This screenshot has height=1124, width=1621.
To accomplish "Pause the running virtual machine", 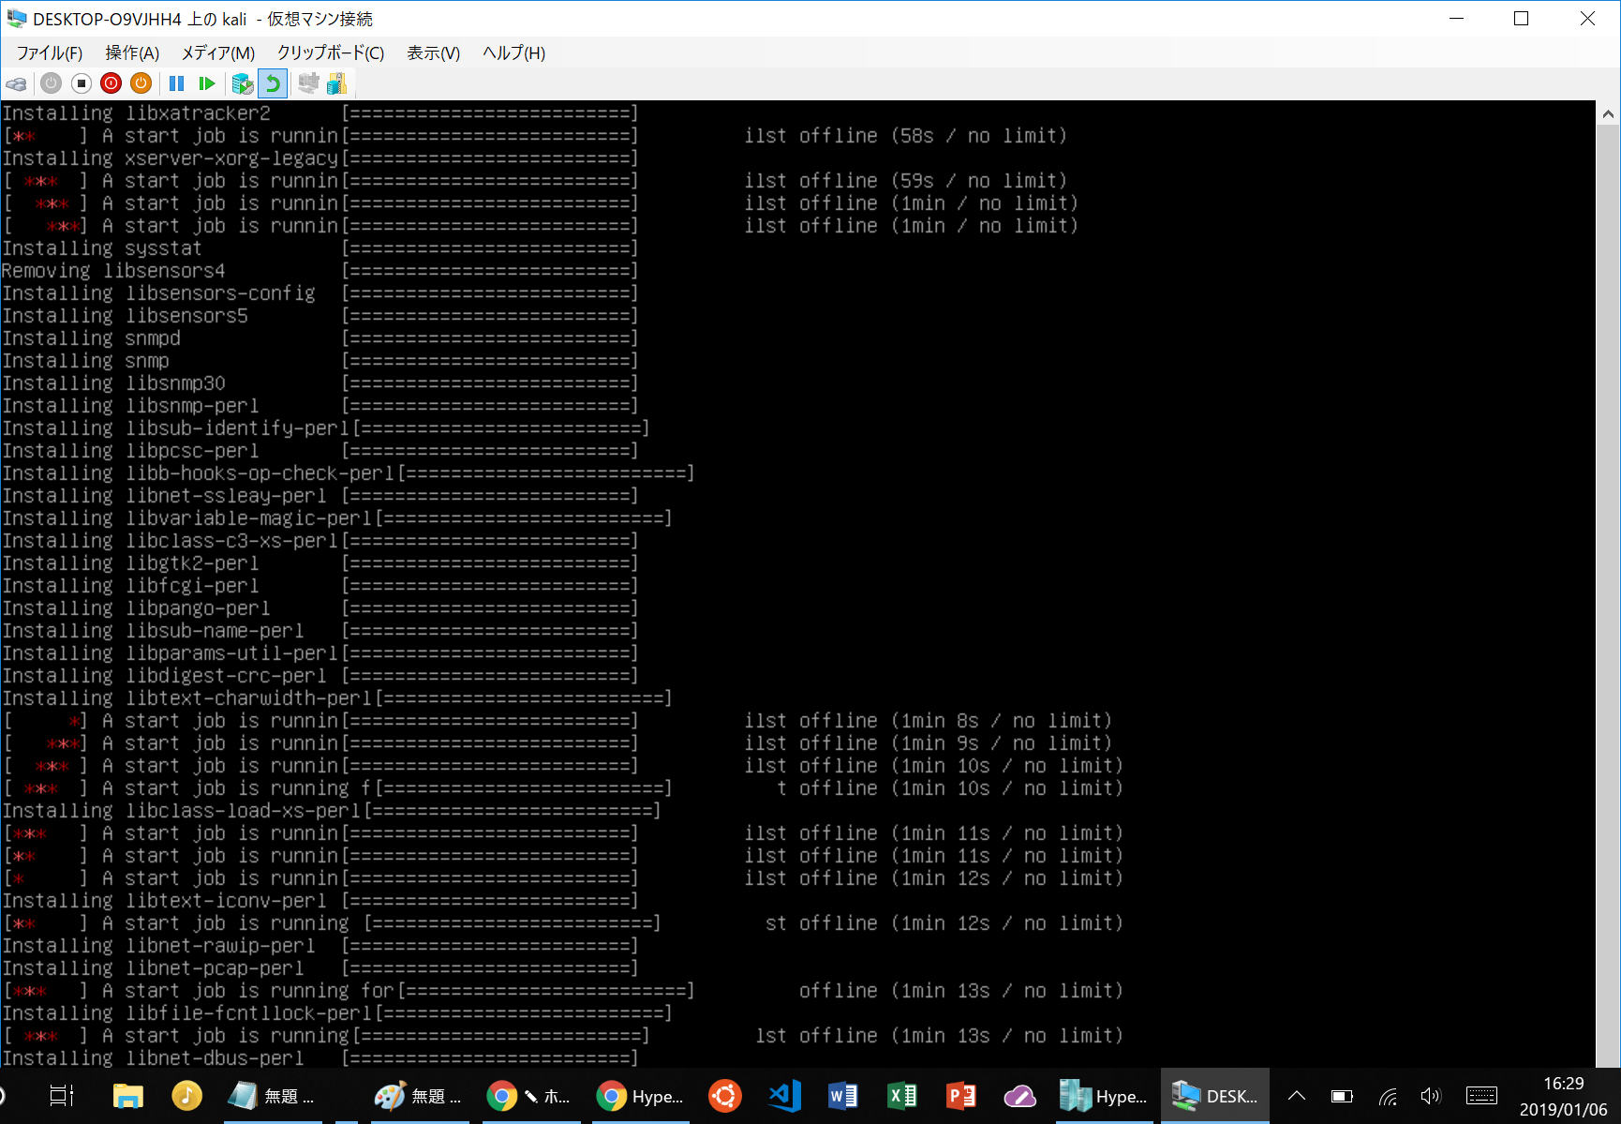I will [x=176, y=84].
